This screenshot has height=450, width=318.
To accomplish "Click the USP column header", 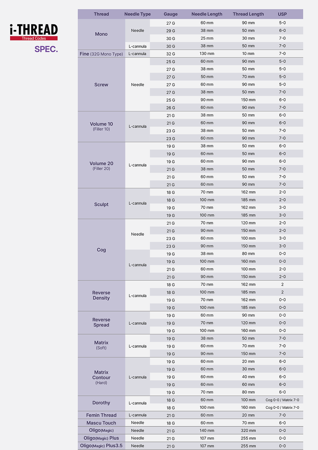I will click(282, 14).
